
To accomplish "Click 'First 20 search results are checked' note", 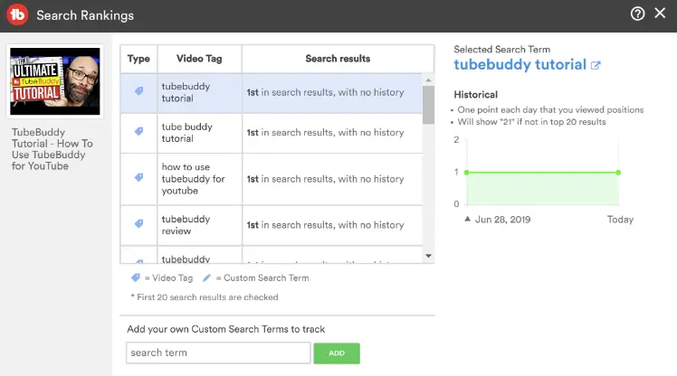I will [x=205, y=297].
